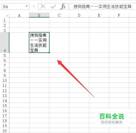
Task: Select row 1 header
Action: click(5, 20)
